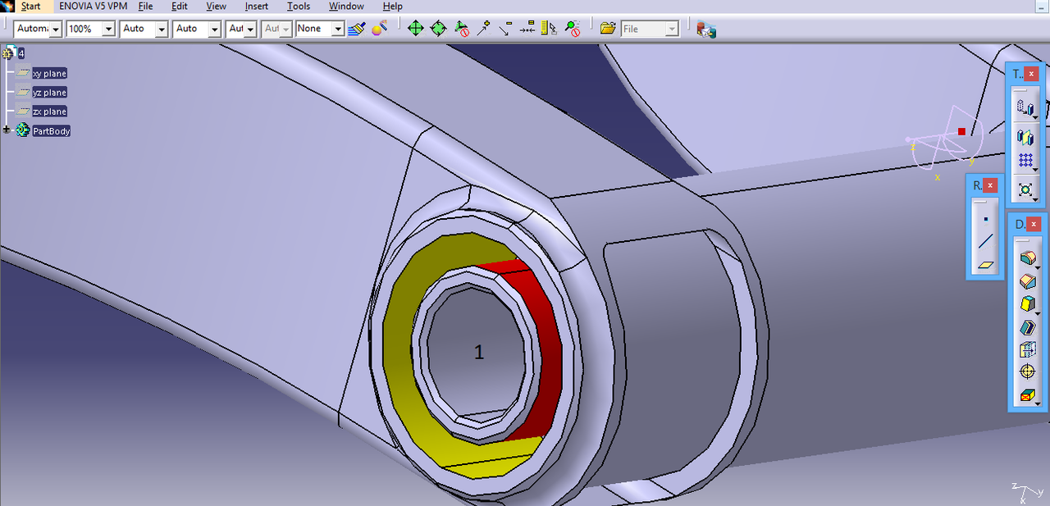1050x506 pixels.
Task: Click the ENOVIA mail server icon
Action: (x=706, y=30)
